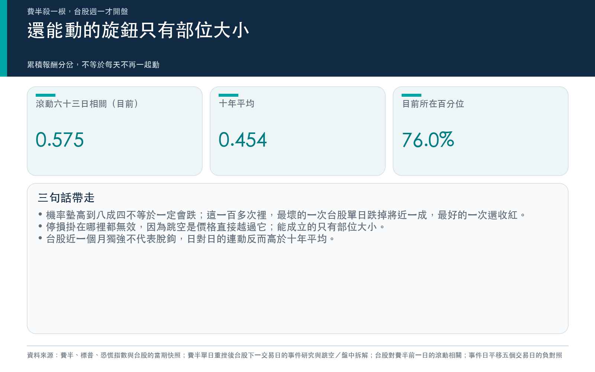Viewport: 595px width, 372px height.
Task: Click the footer source line 資料來源
Action: pos(295,355)
